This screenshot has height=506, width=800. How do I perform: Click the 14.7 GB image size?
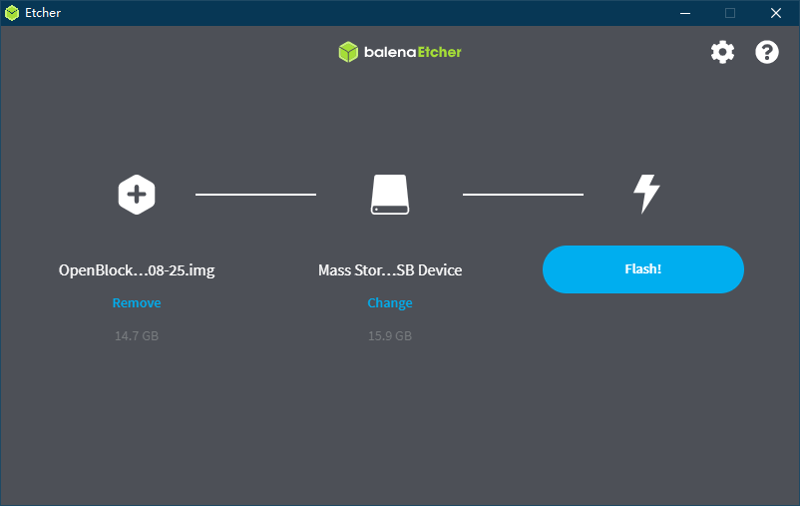[137, 336]
